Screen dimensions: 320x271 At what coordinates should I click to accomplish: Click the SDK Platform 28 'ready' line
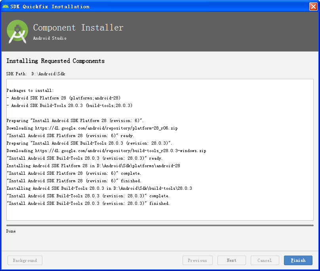click(x=70, y=135)
